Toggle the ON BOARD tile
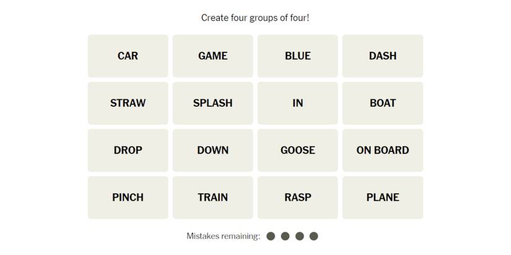Image resolution: width=511 pixels, height=255 pixels. 382,150
